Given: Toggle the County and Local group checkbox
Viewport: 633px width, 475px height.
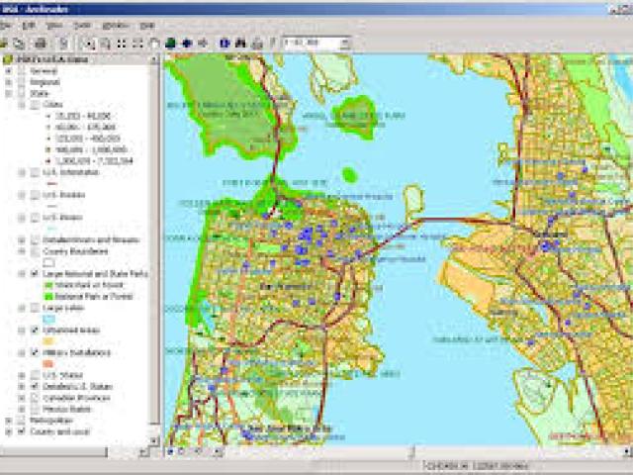Looking at the screenshot, I should coord(22,431).
